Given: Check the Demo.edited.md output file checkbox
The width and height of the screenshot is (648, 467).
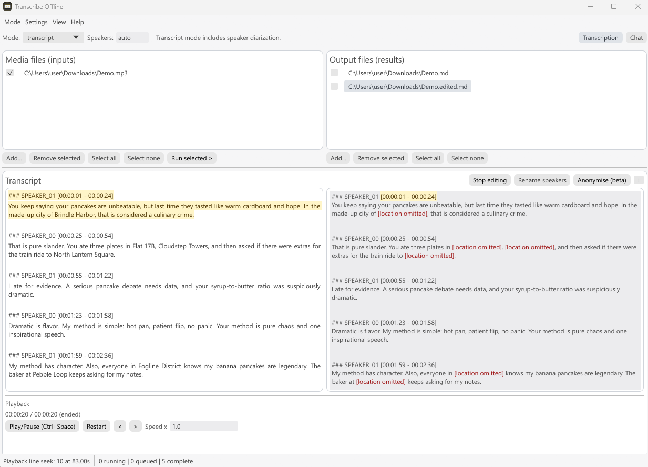Looking at the screenshot, I should tap(334, 86).
